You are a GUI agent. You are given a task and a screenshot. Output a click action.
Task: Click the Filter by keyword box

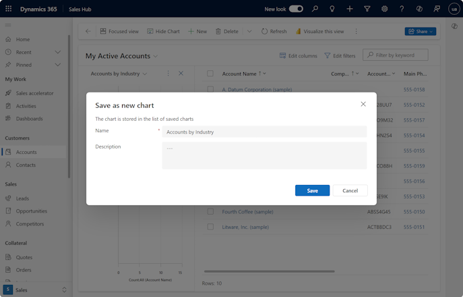(x=396, y=55)
